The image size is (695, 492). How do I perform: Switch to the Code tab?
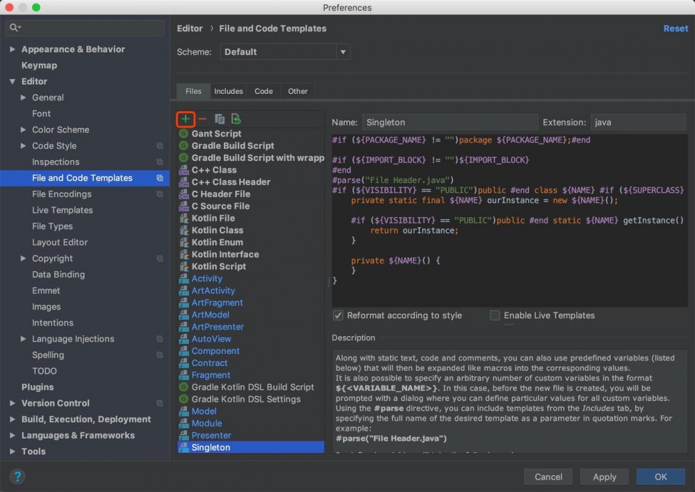tap(263, 91)
